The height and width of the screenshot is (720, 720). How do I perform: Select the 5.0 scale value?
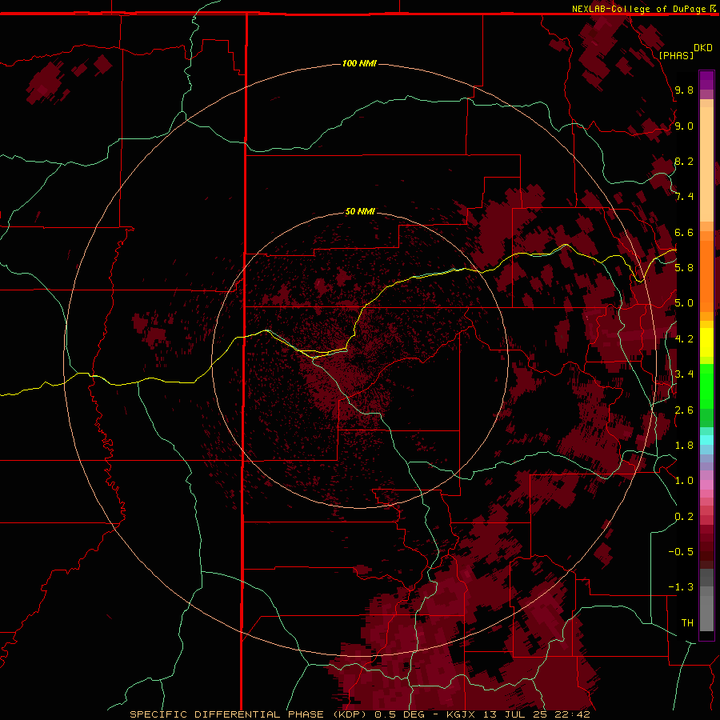coord(684,303)
